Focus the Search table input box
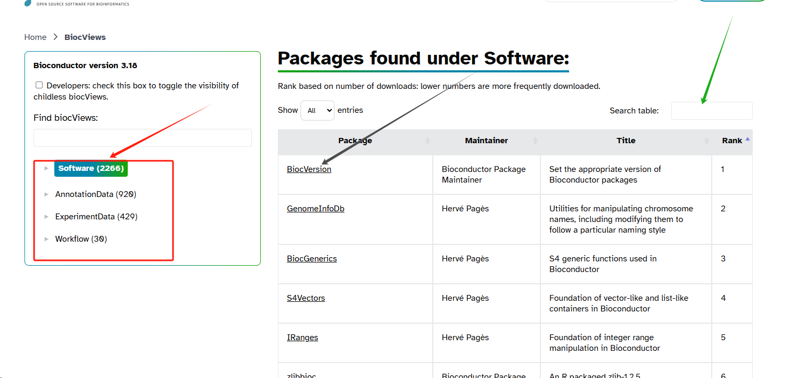Image resolution: width=790 pixels, height=378 pixels. (x=712, y=111)
